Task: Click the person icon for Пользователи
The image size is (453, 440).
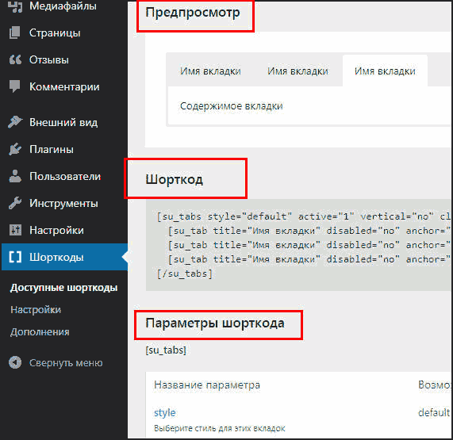Action: [x=15, y=176]
